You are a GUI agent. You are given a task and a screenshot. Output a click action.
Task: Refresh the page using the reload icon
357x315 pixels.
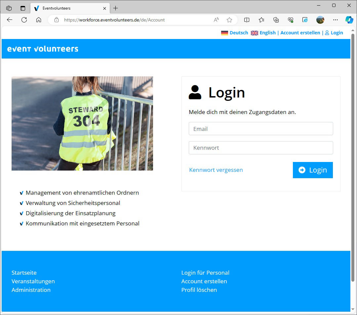pyautogui.click(x=24, y=20)
